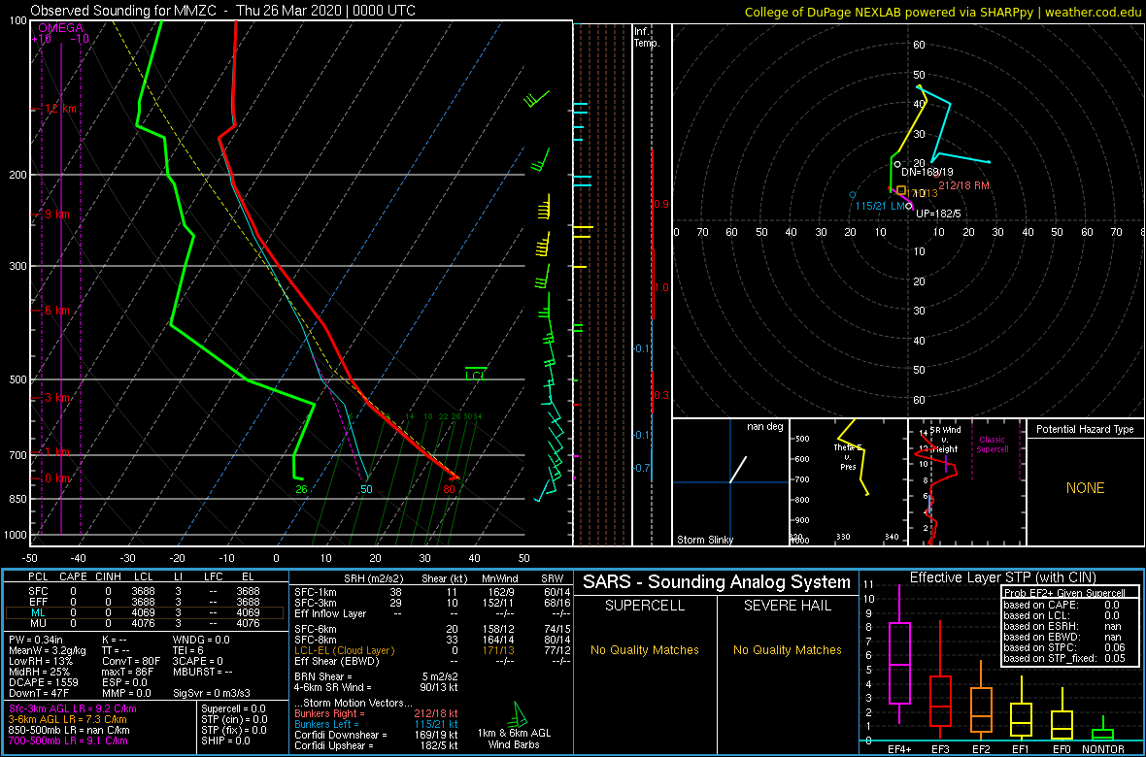Click the green LCL label on the skew-T
The height and width of the screenshot is (757, 1146).
pos(476,376)
